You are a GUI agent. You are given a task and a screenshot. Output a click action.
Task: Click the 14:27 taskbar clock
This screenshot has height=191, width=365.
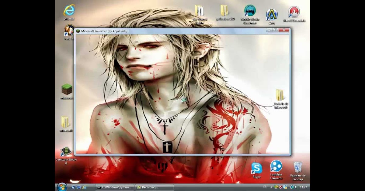click(303, 187)
